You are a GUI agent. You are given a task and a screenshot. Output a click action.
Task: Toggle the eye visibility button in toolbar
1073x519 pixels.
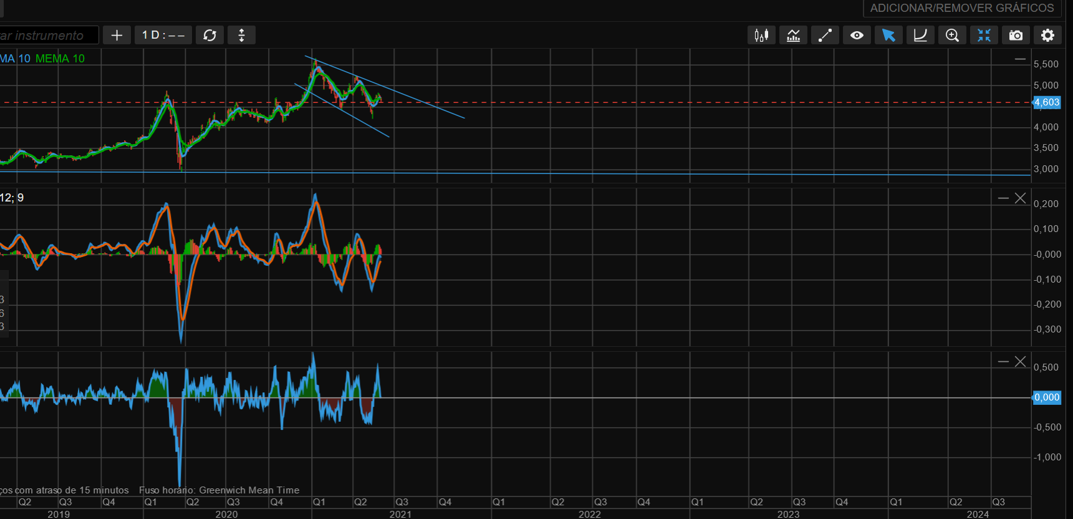click(x=857, y=36)
